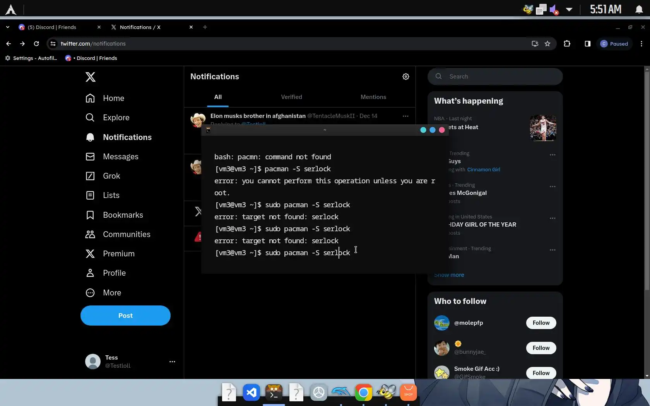The image size is (650, 406).
Task: Switch to the Discord Friends browser tab
Action: (x=59, y=27)
